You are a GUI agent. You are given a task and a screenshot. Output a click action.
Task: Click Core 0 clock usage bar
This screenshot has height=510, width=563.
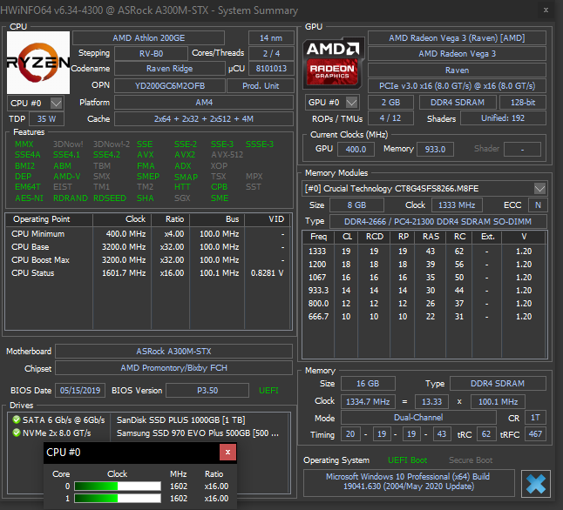point(118,487)
